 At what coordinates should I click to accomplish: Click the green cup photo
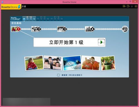coord(108,63)
